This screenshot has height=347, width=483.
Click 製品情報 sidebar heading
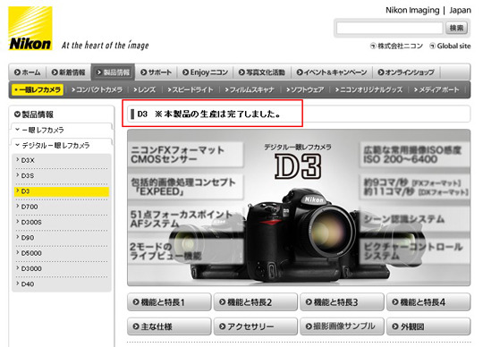point(34,114)
